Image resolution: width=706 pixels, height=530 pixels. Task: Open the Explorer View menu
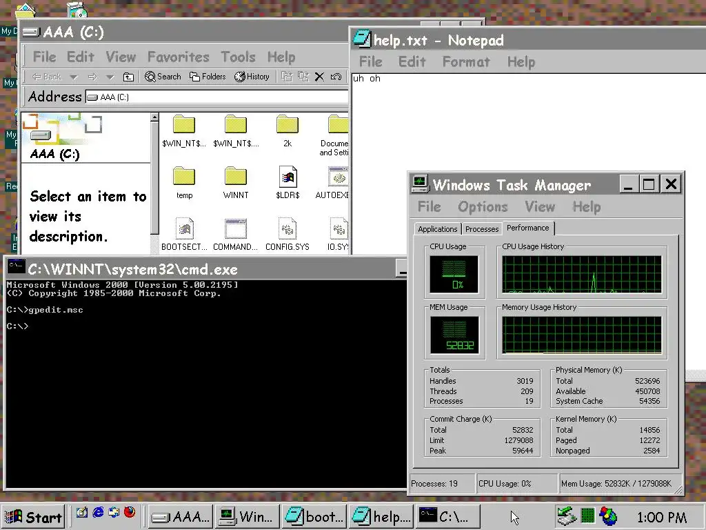(121, 57)
